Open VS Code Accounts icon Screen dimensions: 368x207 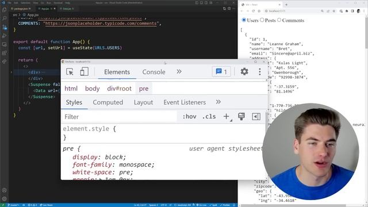[4, 190]
